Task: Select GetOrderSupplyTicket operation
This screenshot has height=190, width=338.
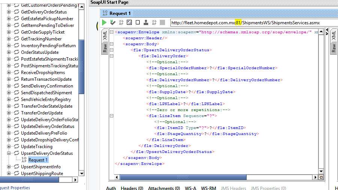Action: (x=43, y=32)
